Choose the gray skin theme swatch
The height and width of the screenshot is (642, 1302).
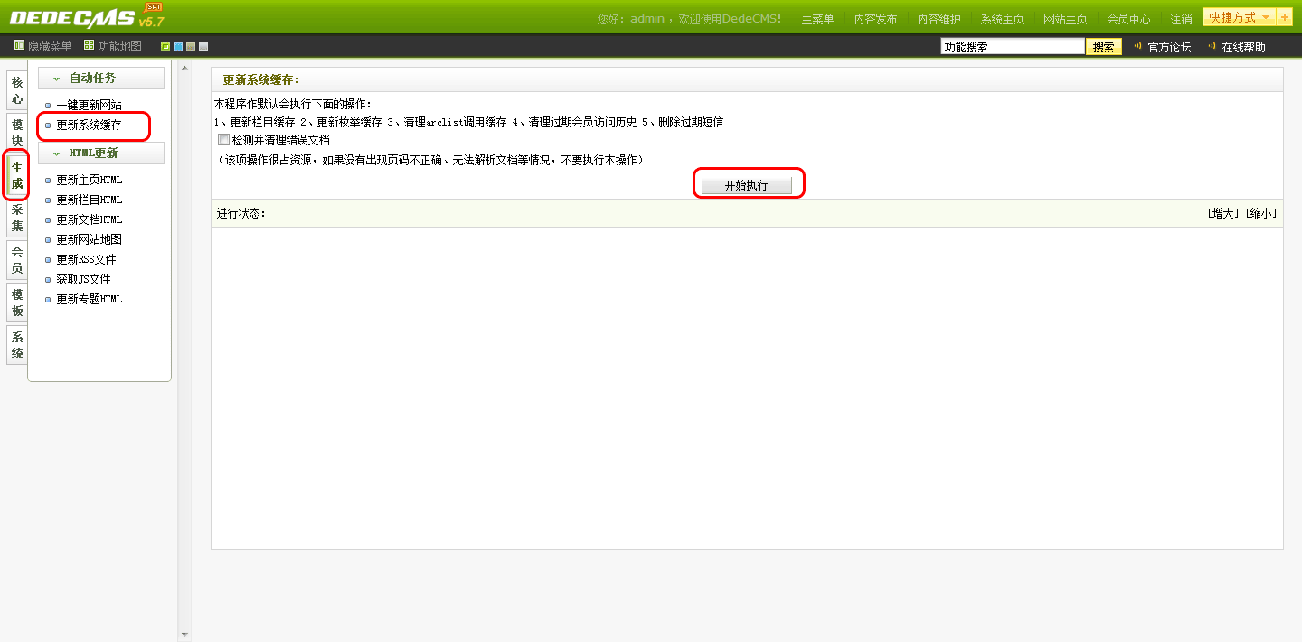click(203, 46)
